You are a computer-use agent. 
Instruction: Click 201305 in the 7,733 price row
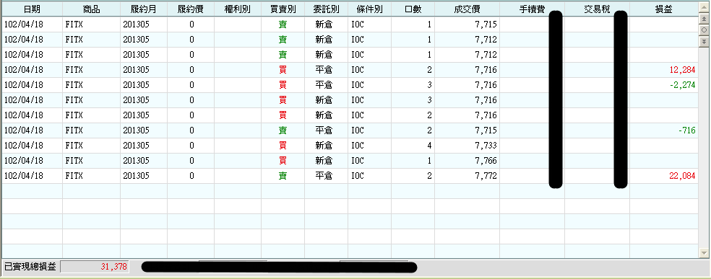tap(136, 146)
